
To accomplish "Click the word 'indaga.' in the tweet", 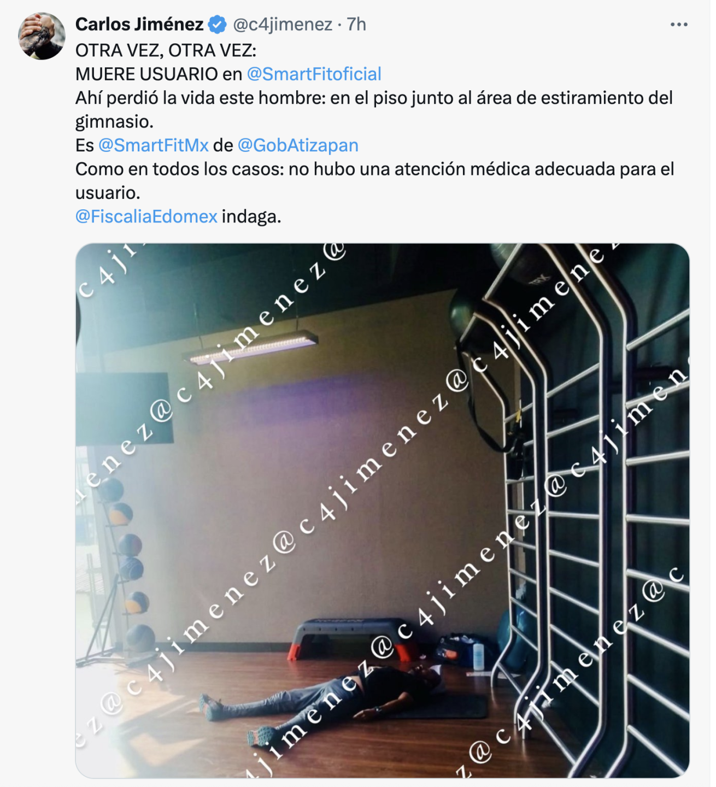I will [251, 216].
